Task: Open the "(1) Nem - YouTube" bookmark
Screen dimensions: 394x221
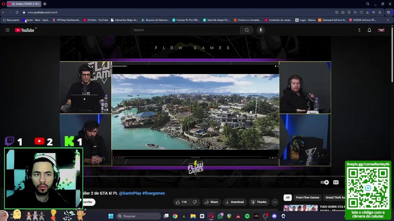Action: coord(96,20)
